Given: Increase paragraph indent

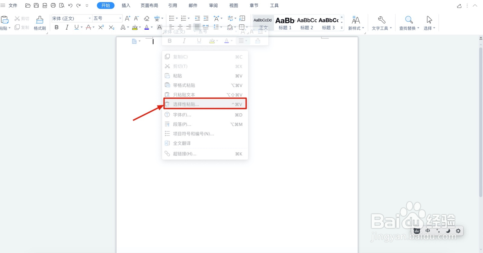Looking at the screenshot, I should [x=206, y=18].
